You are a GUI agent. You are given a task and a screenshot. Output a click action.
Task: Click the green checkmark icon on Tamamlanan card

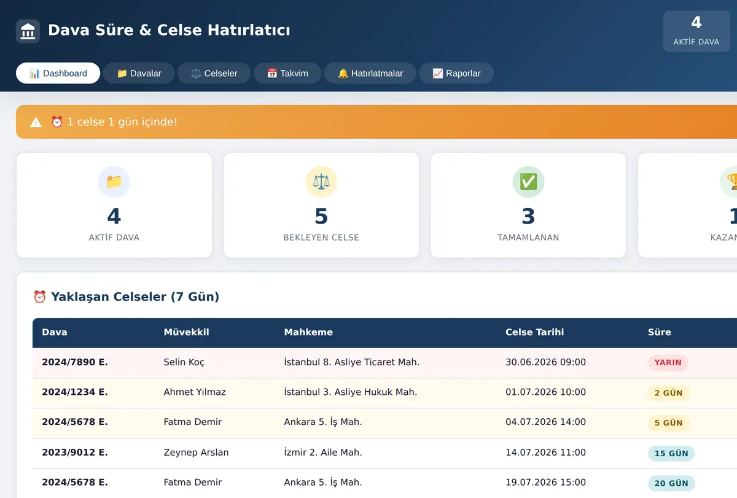pos(528,182)
